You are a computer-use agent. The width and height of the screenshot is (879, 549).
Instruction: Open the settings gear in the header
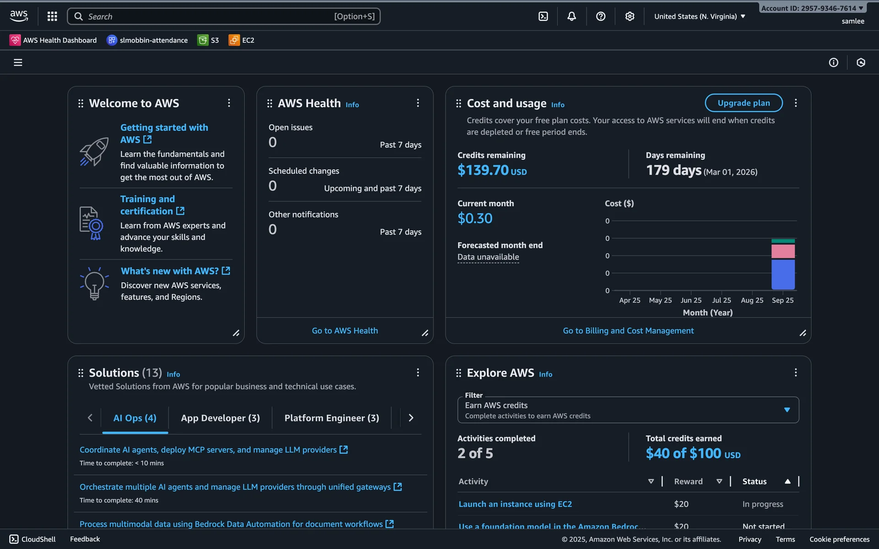pos(630,16)
